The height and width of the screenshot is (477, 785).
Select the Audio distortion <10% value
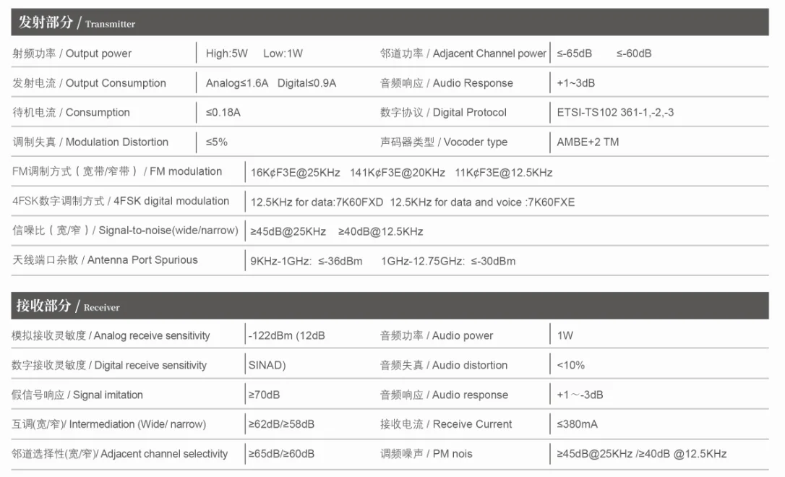pyautogui.click(x=570, y=366)
